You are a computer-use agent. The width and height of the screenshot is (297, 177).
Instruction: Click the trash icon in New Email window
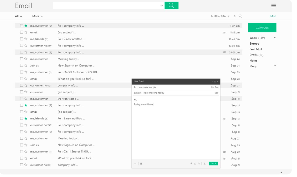(141, 164)
